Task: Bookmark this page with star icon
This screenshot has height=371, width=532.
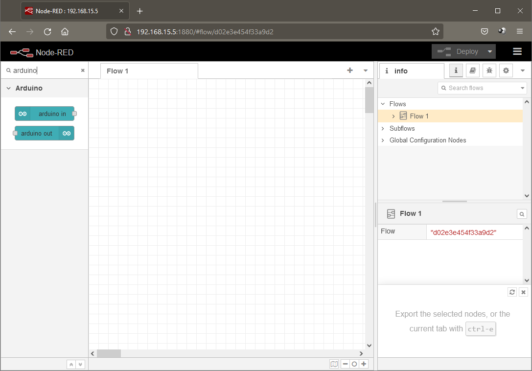Action: [436, 31]
